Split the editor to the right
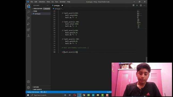Screen dimensions: 173x97 141,5
